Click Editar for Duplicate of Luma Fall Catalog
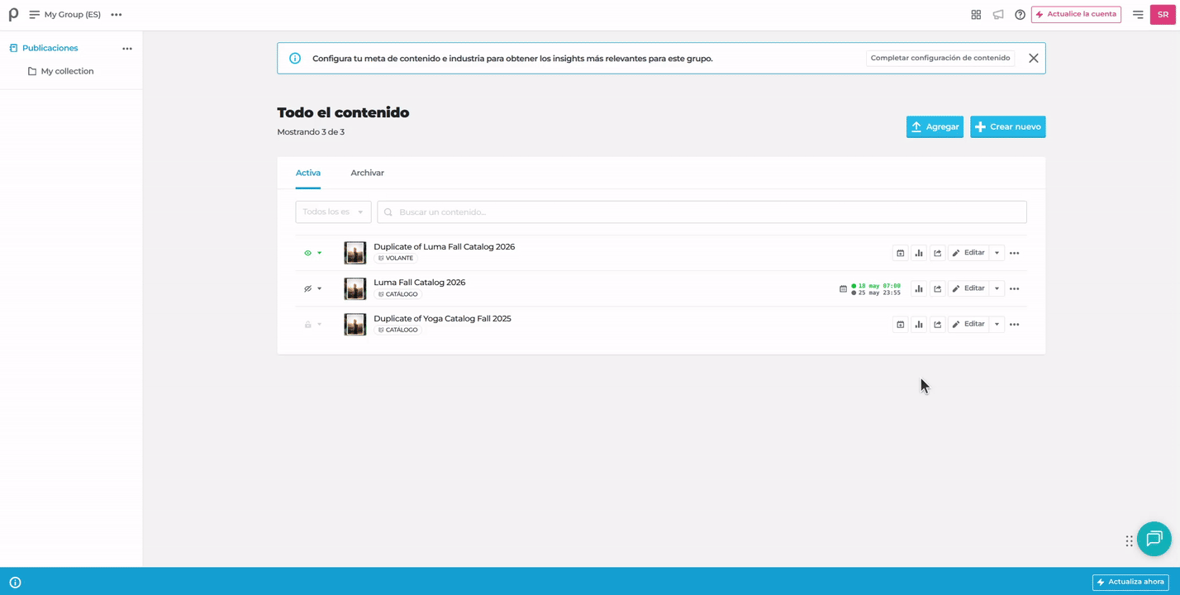Viewport: 1180px width, 595px height. point(968,253)
